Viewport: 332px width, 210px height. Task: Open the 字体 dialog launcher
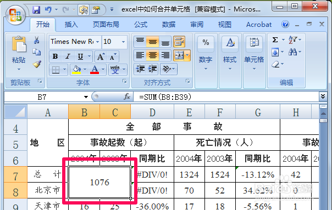pos(125,81)
